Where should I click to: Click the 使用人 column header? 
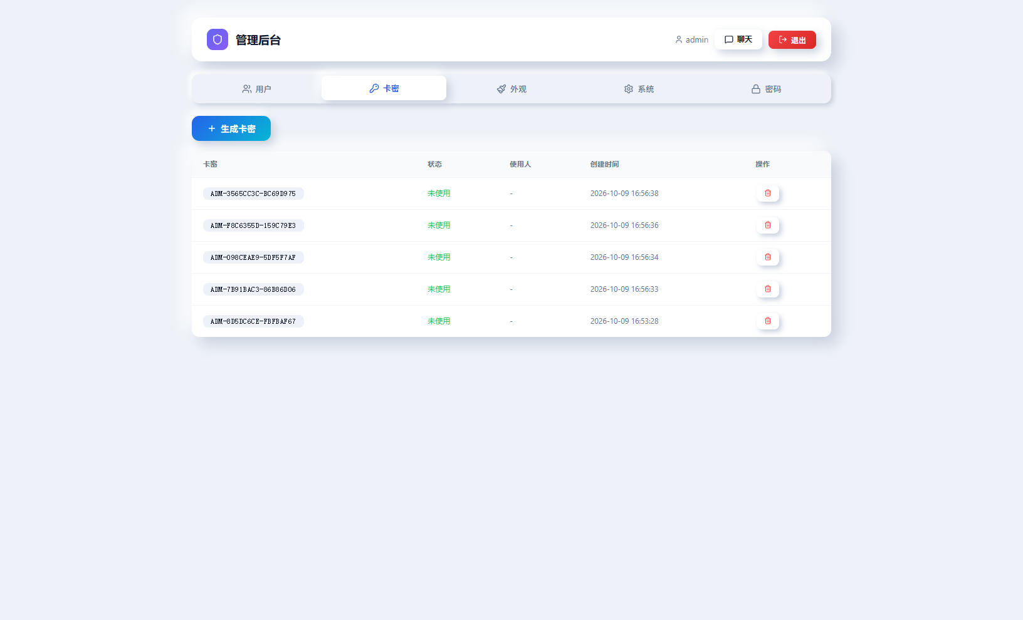520,164
